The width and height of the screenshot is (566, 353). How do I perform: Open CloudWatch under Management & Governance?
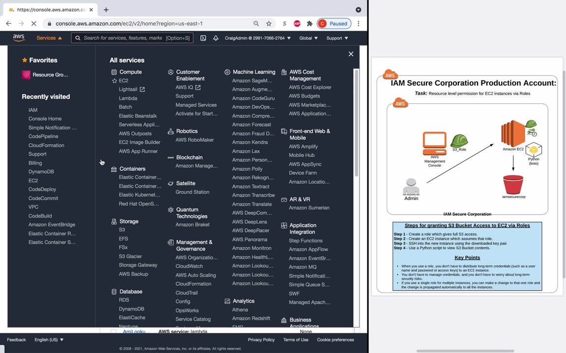click(x=189, y=266)
